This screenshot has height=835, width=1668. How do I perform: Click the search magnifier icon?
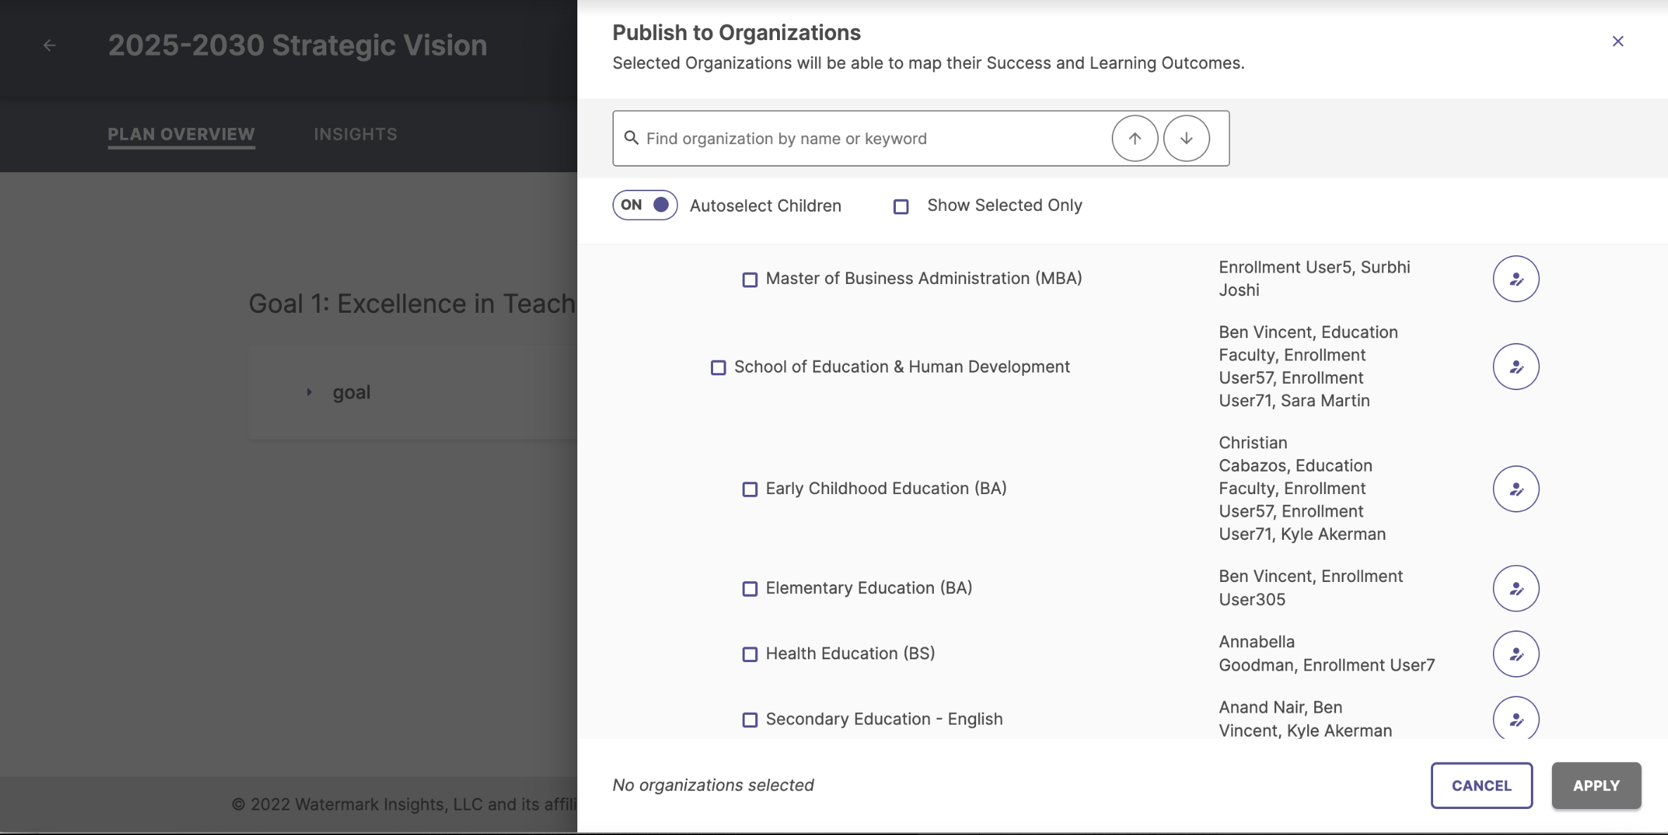pyautogui.click(x=631, y=138)
